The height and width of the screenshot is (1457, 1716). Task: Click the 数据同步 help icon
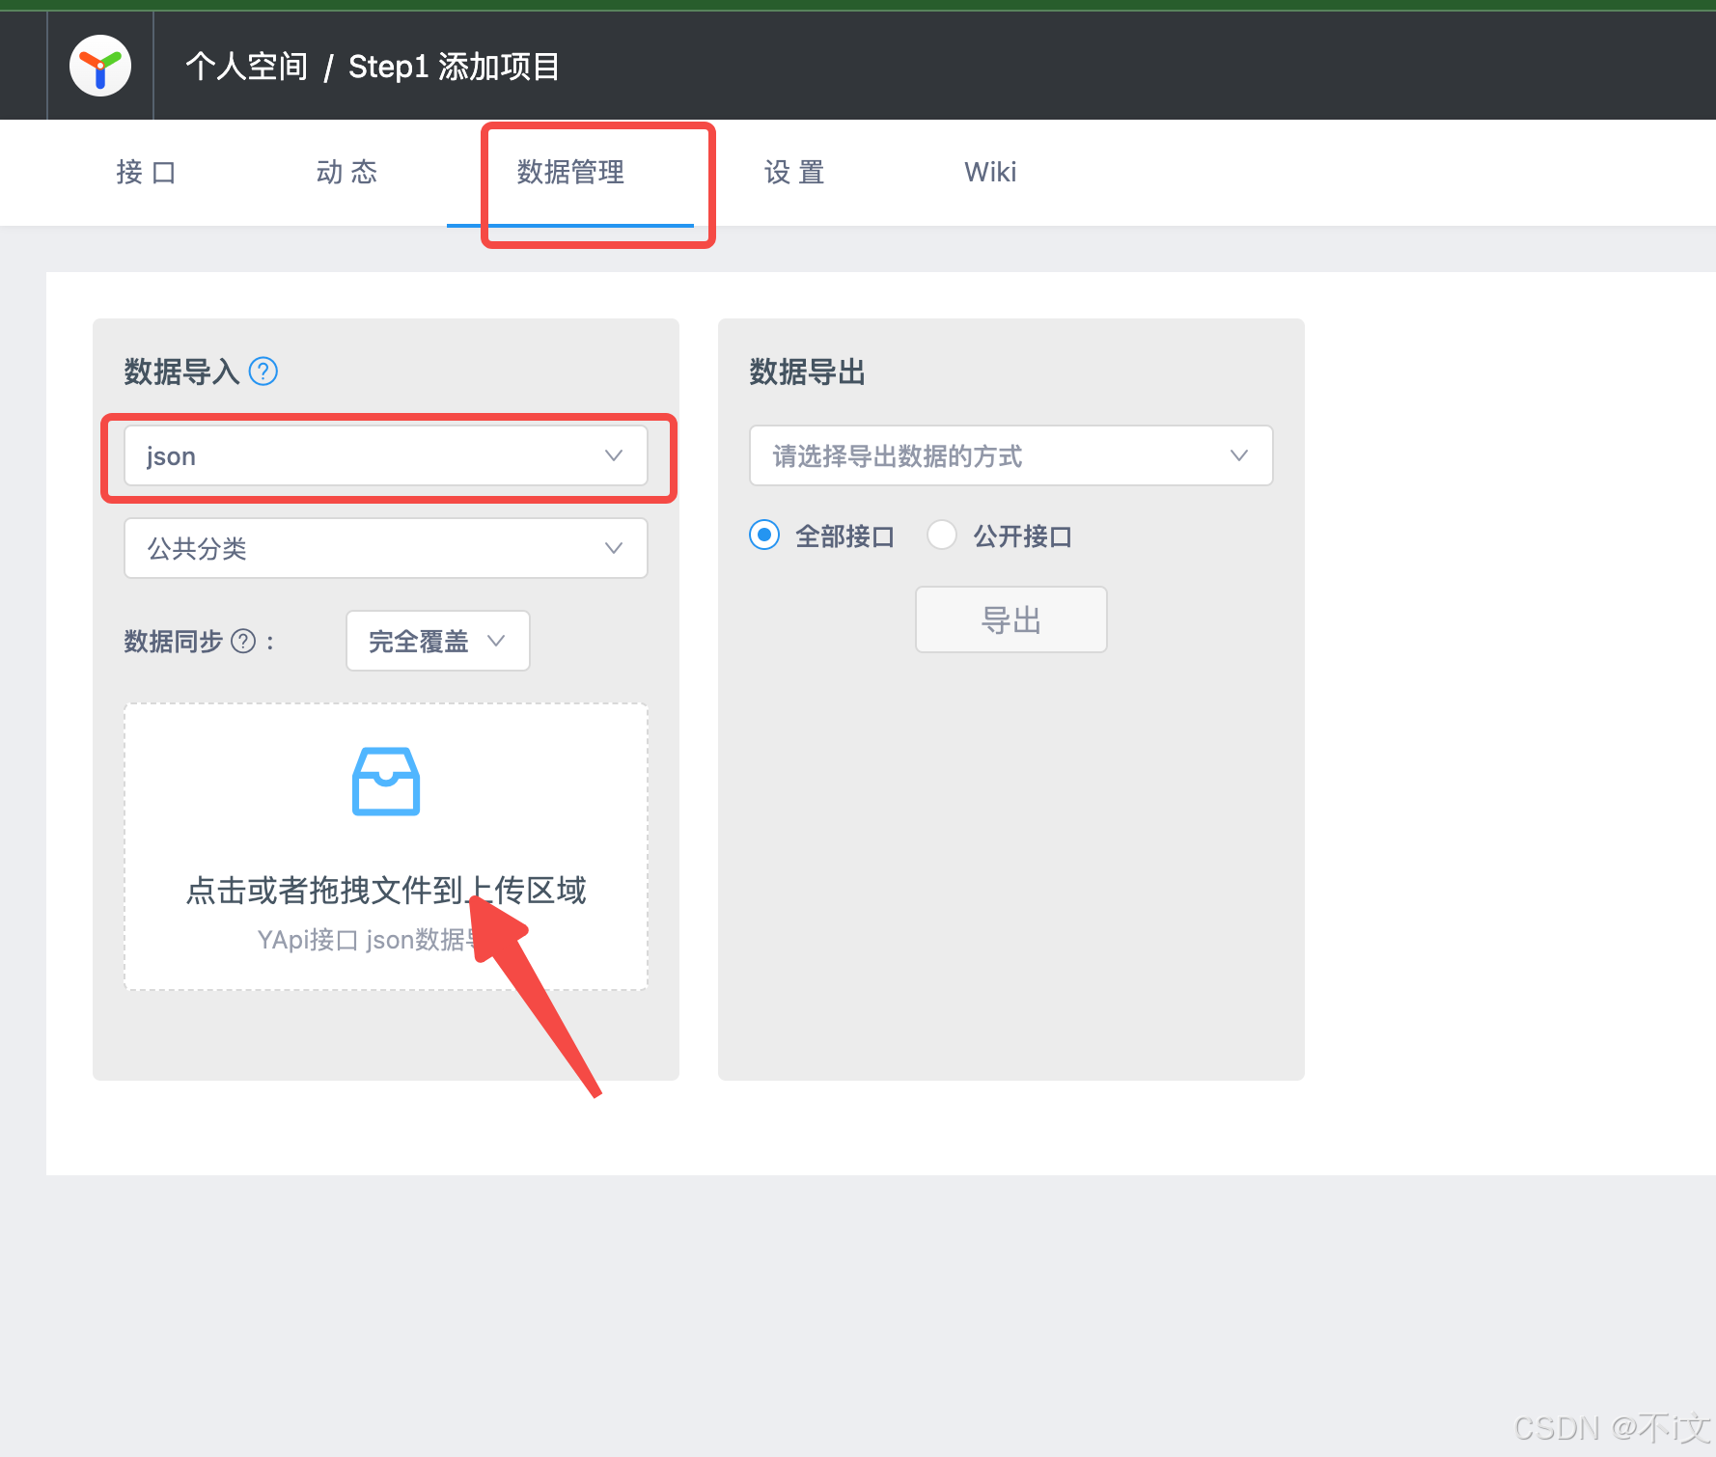244,641
